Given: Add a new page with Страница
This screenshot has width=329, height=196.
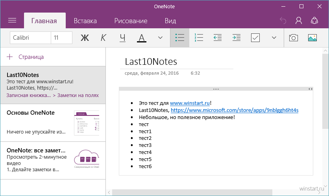Looking at the screenshot, I should pyautogui.click(x=26, y=57).
